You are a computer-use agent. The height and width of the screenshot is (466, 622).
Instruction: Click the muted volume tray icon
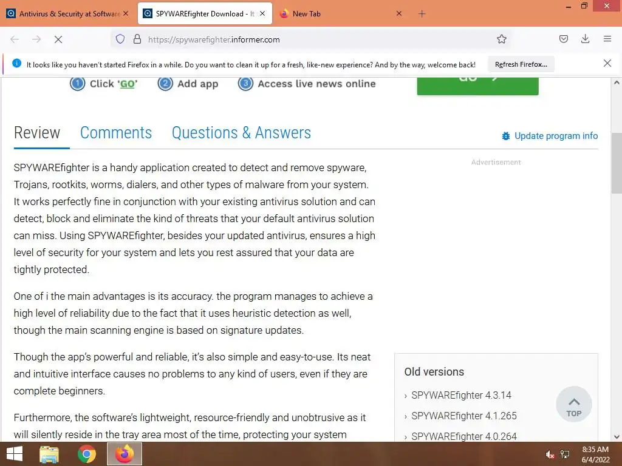click(x=549, y=454)
